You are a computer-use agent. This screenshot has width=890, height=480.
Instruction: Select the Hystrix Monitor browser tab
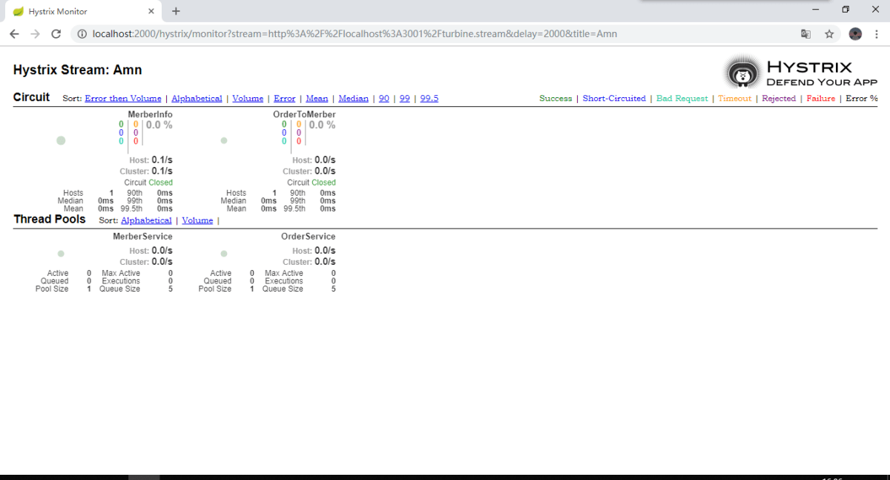[82, 11]
